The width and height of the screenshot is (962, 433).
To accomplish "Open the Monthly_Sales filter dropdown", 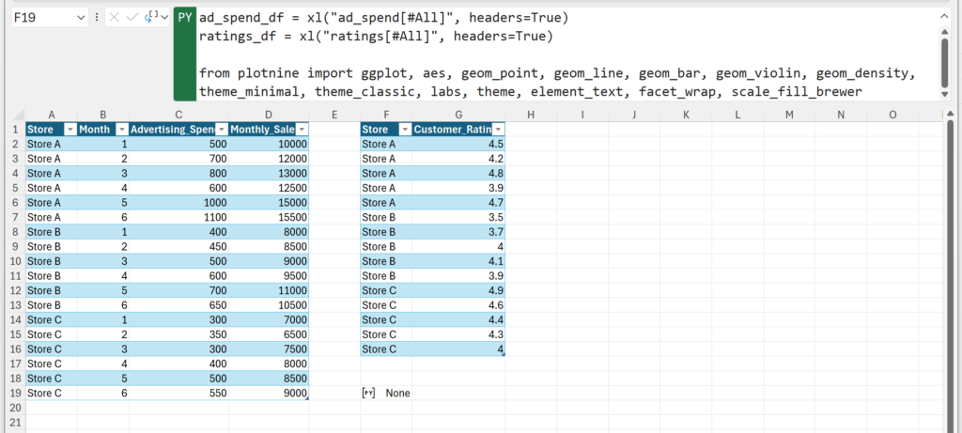I will coord(300,130).
